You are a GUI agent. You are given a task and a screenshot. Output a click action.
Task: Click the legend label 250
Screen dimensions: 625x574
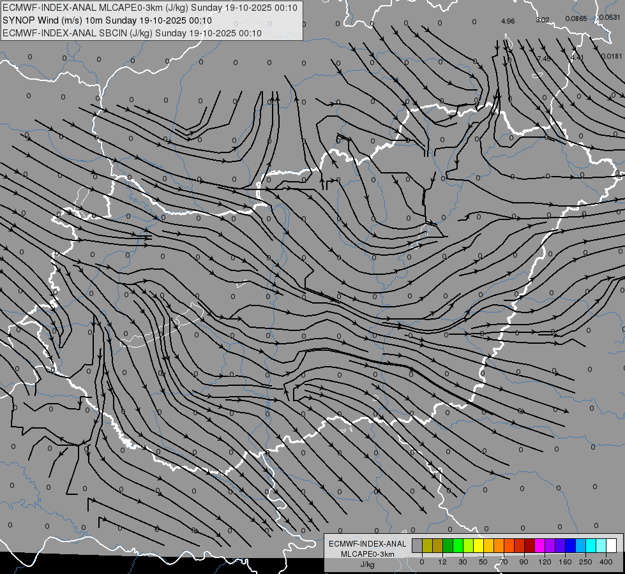(x=585, y=562)
